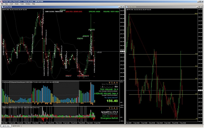Click the 'BAR CLOSE : MIDCLOSE' label
The image size is (204, 128).
click(x=54, y=11)
